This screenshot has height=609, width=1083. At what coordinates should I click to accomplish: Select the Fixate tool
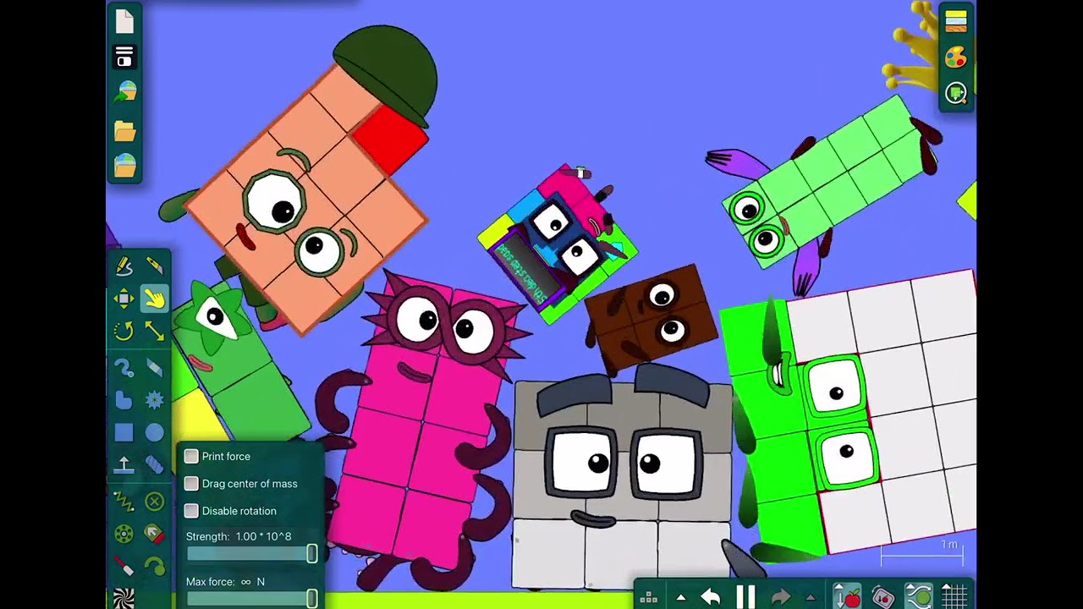154,502
